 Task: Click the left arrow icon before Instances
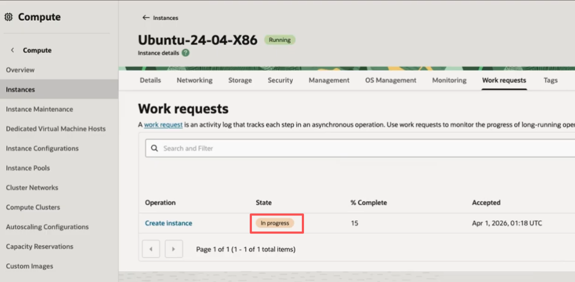[x=146, y=18]
